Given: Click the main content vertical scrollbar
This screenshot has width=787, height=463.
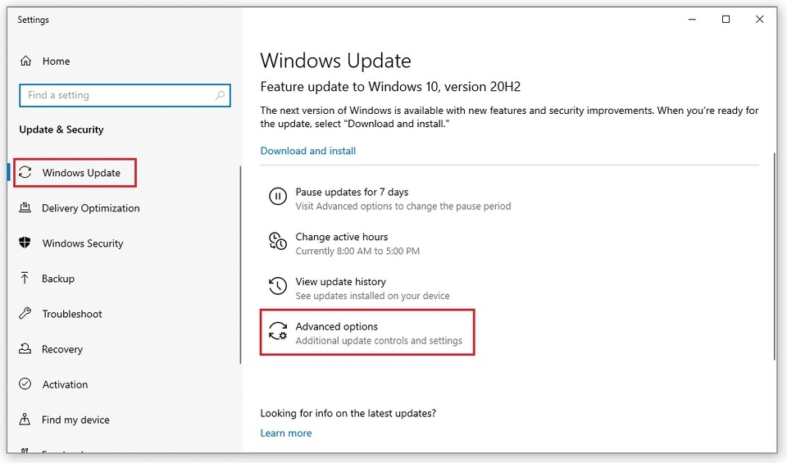Looking at the screenshot, I should pos(775,256).
